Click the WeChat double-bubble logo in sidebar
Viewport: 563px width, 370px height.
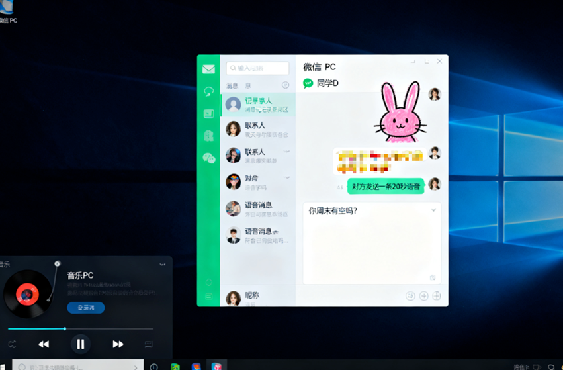click(209, 158)
